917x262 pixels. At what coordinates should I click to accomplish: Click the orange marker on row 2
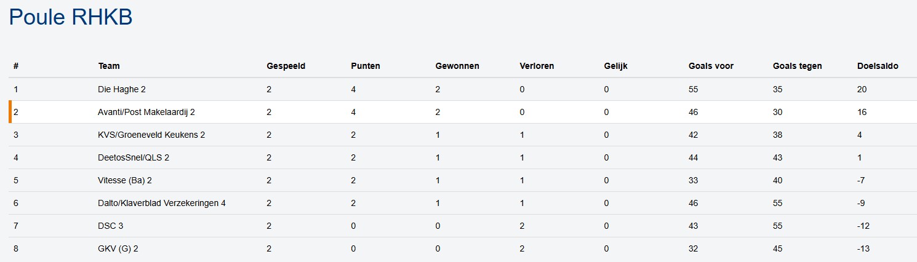pyautogui.click(x=10, y=112)
